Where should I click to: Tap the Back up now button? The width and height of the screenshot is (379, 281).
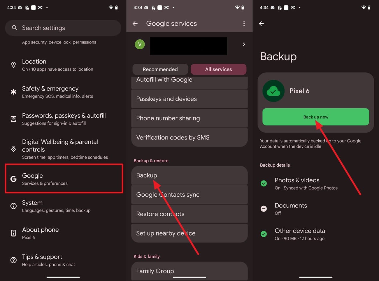point(316,117)
